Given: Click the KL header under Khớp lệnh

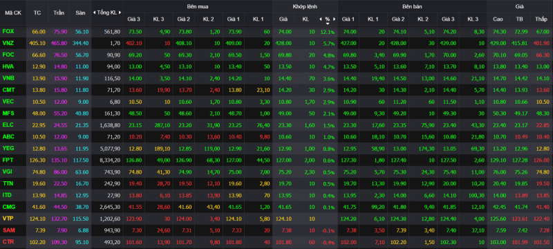Looking at the screenshot, I should tap(306, 19).
